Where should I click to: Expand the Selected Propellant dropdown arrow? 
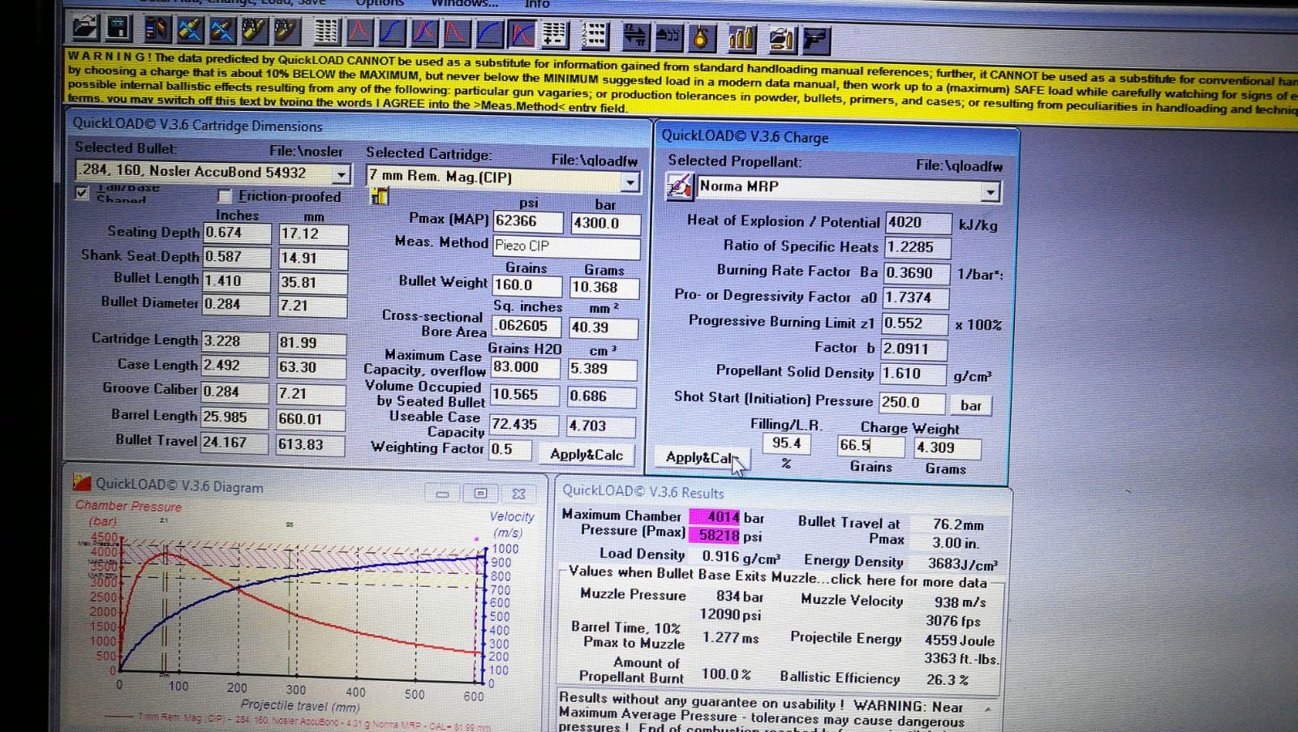[x=990, y=192]
